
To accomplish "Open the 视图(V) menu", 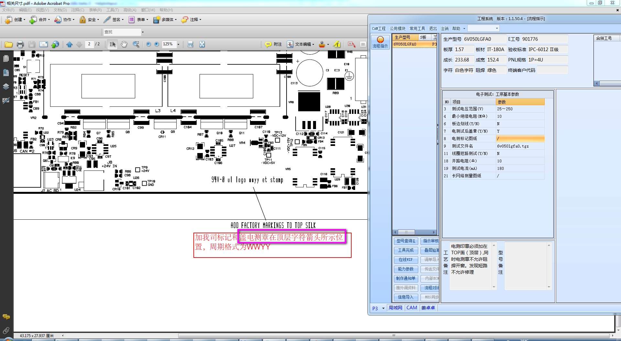I will coord(42,10).
